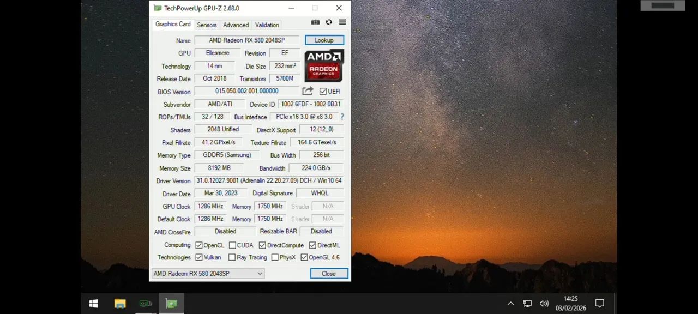Click the bus interface question mark
The height and width of the screenshot is (314, 698).
342,117
